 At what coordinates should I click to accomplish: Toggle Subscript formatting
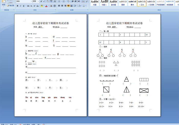[31, 6]
